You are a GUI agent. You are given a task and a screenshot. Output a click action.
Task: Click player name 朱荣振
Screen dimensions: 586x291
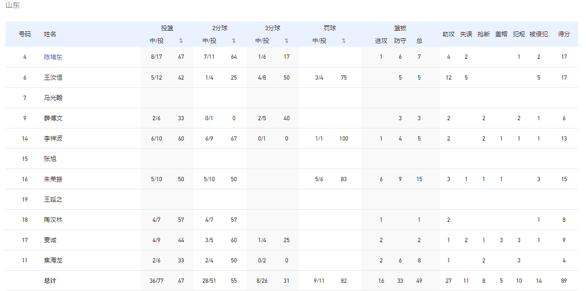click(53, 179)
